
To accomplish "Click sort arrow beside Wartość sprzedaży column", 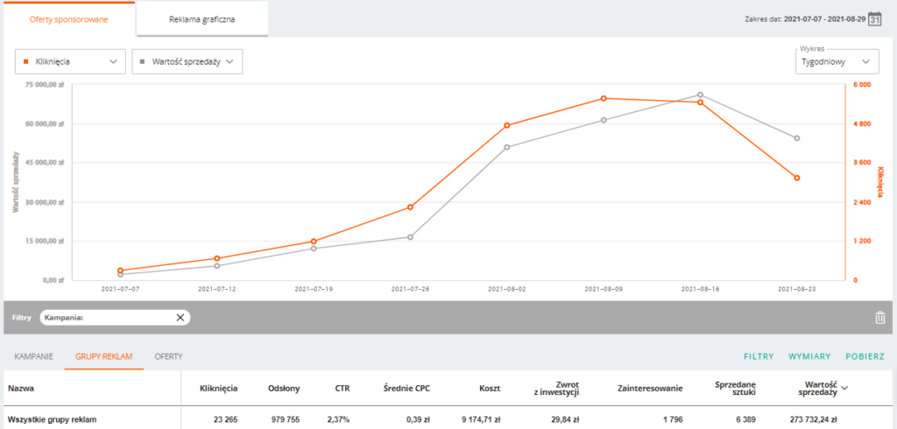I will 844,387.
